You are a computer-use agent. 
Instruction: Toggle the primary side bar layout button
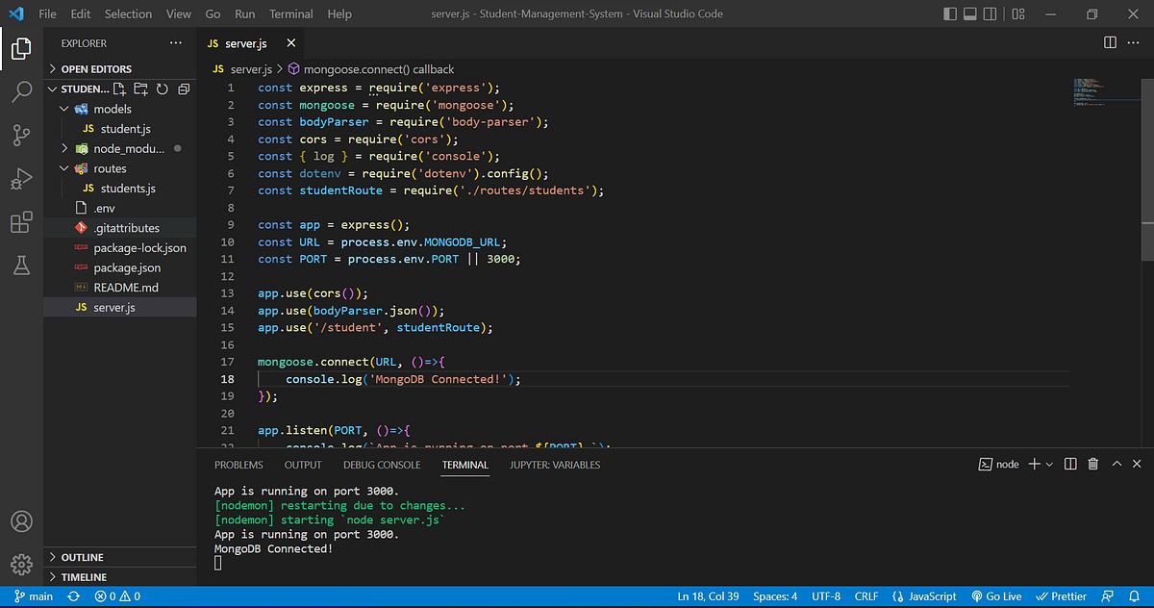(x=951, y=14)
